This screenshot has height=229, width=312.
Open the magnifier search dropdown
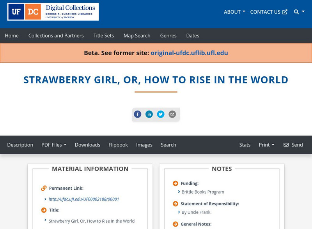pos(299,12)
